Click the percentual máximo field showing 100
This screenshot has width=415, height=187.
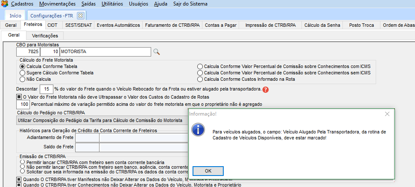pos(23,104)
